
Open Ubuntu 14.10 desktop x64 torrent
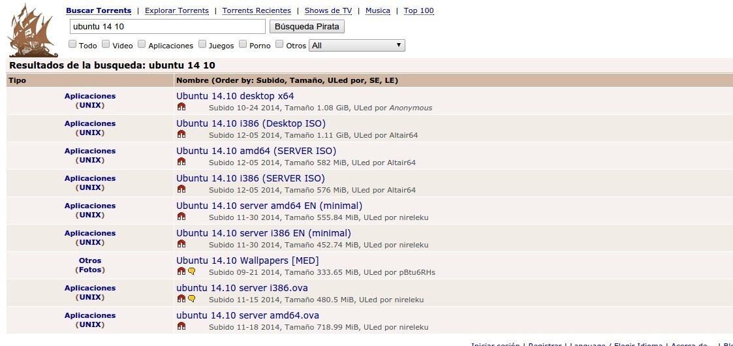235,97
